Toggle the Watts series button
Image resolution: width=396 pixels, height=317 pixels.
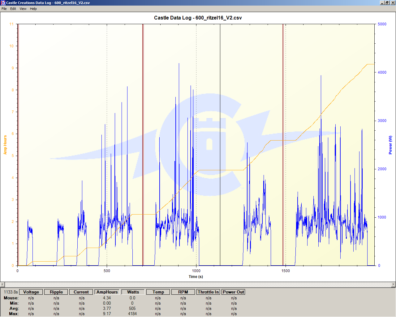pos(133,292)
